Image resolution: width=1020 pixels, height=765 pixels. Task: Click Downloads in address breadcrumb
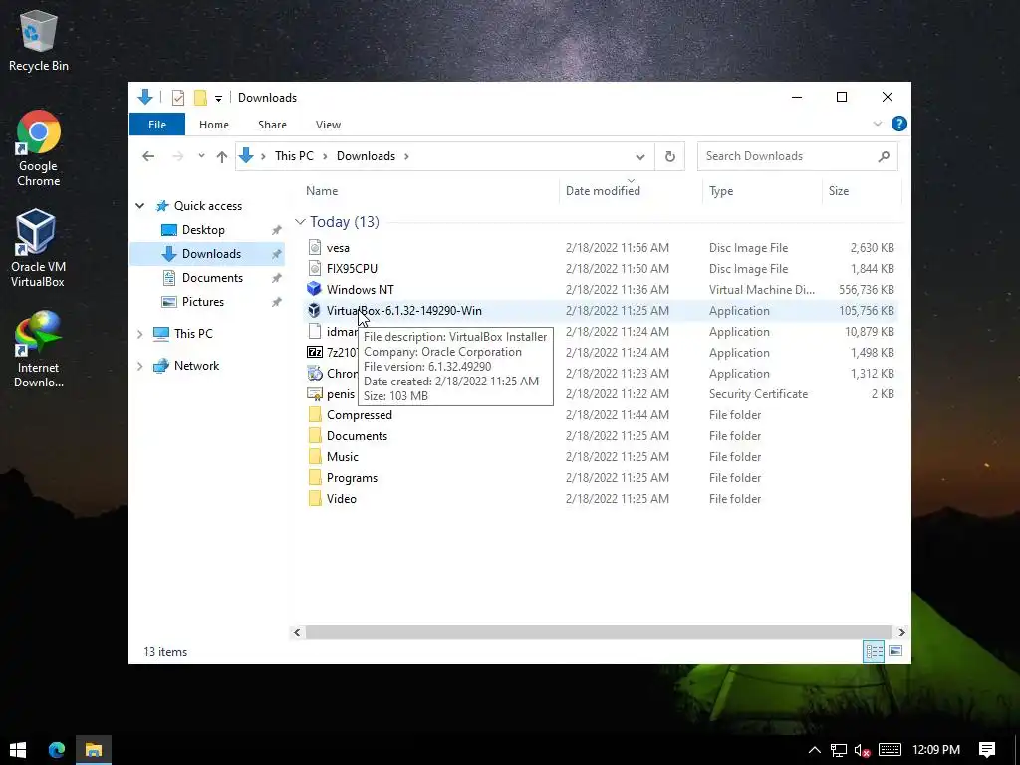pyautogui.click(x=366, y=156)
